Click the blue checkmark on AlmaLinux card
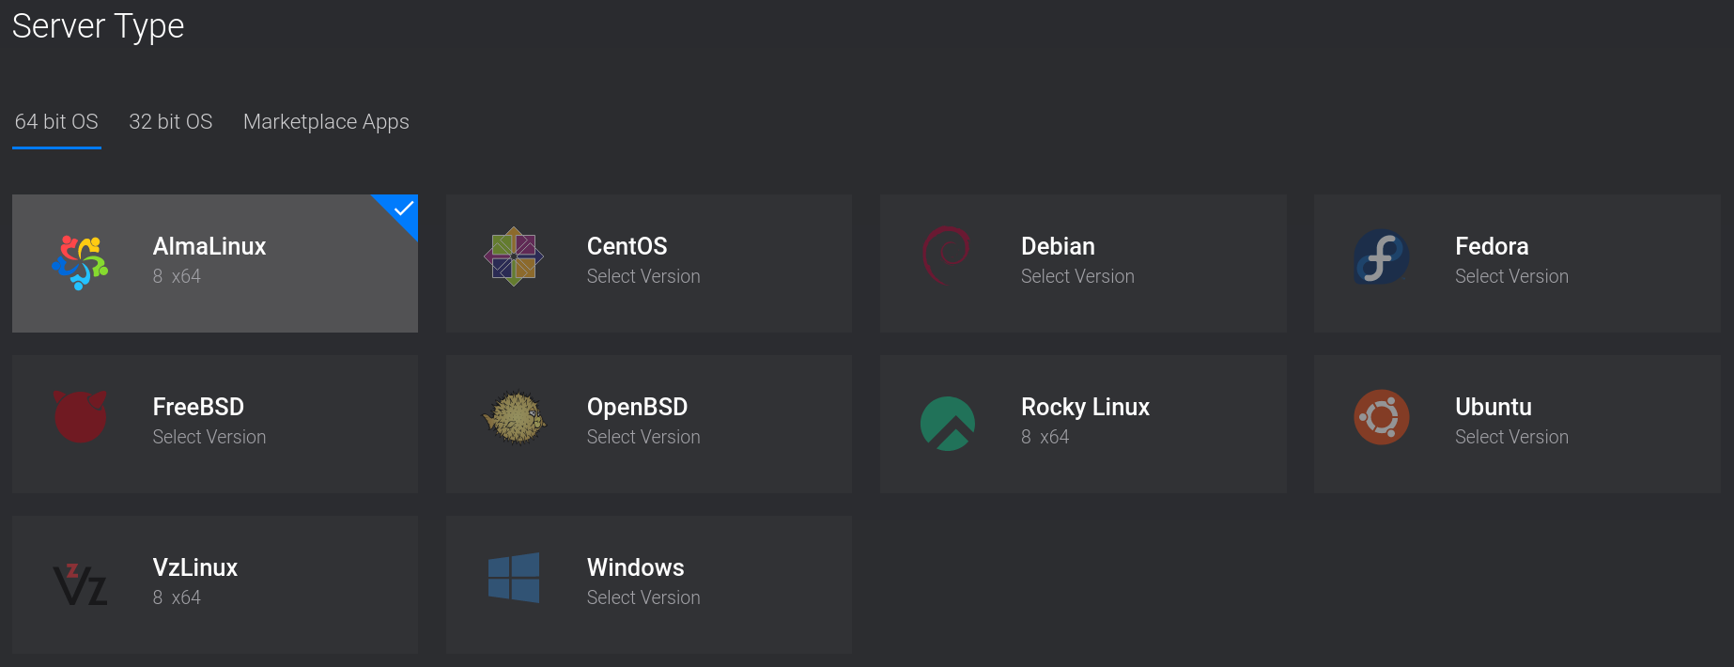 403,209
